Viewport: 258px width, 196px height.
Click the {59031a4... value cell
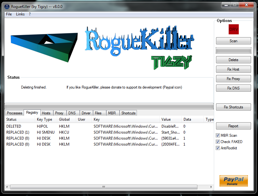(x=170, y=138)
